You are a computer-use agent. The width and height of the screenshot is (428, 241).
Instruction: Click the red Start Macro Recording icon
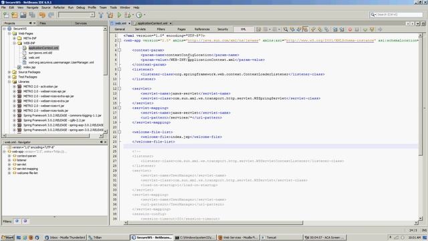(x=350, y=29)
